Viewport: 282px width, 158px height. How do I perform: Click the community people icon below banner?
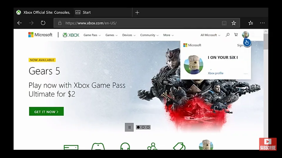coord(152,146)
